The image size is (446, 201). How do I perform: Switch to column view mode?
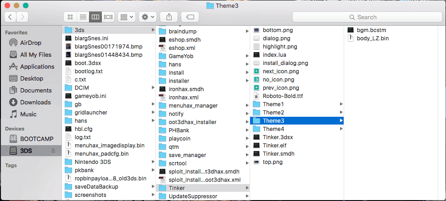pos(95,17)
